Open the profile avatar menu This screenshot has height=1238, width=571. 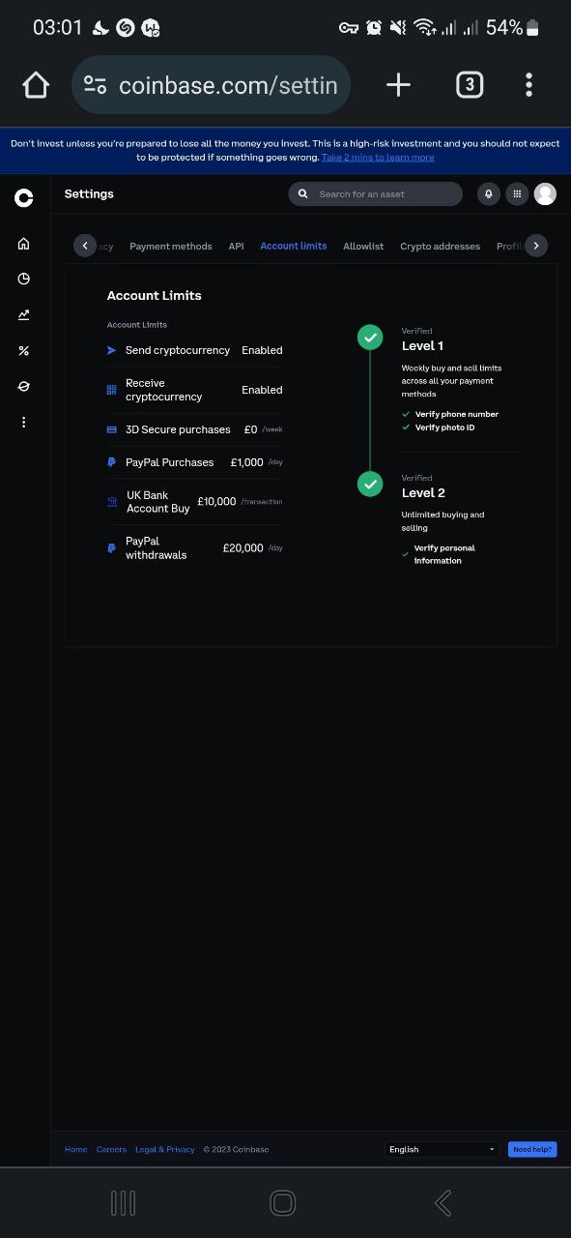click(545, 193)
